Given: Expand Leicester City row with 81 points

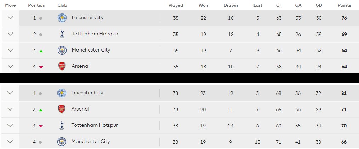Looking at the screenshot, I should click(x=10, y=93).
